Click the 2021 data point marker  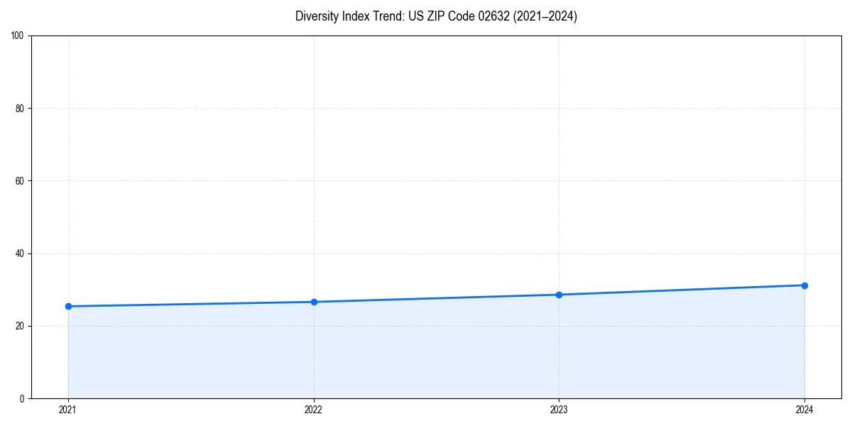67,306
